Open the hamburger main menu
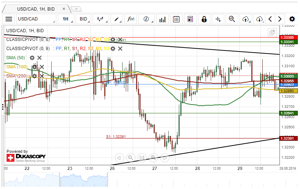This screenshot has width=300, height=189. point(9,19)
